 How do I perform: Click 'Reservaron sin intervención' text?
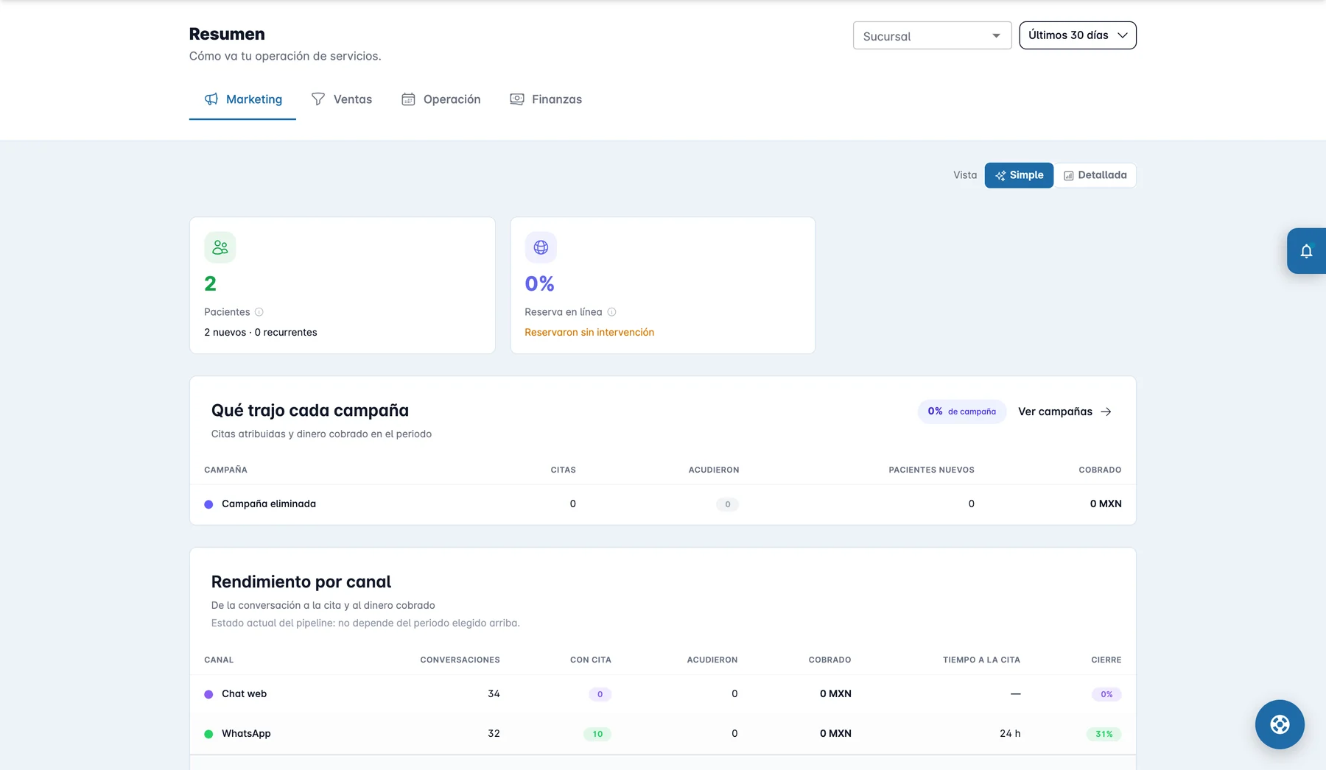589,332
